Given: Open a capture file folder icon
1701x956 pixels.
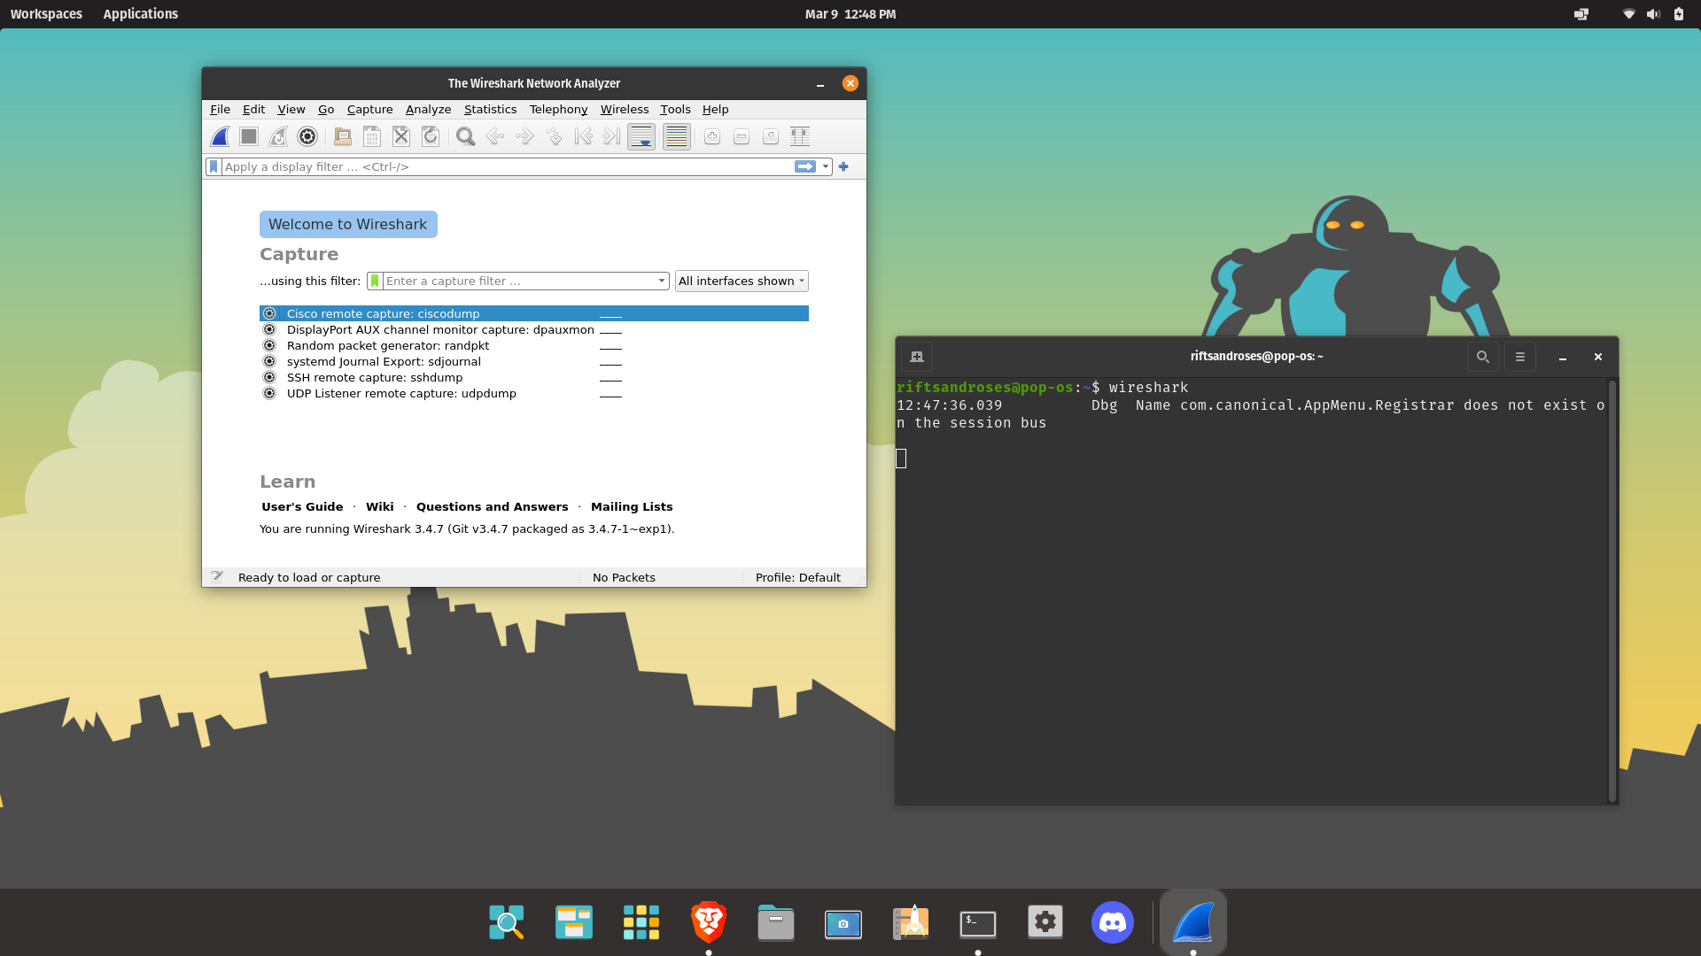Looking at the screenshot, I should tap(343, 136).
